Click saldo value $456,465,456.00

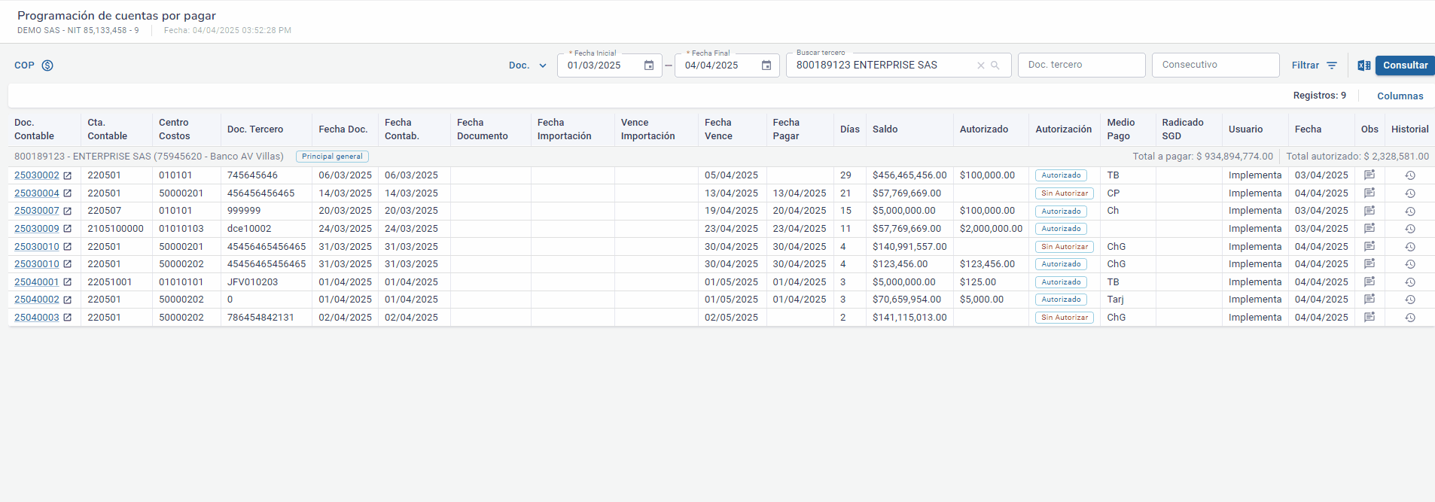(x=909, y=175)
